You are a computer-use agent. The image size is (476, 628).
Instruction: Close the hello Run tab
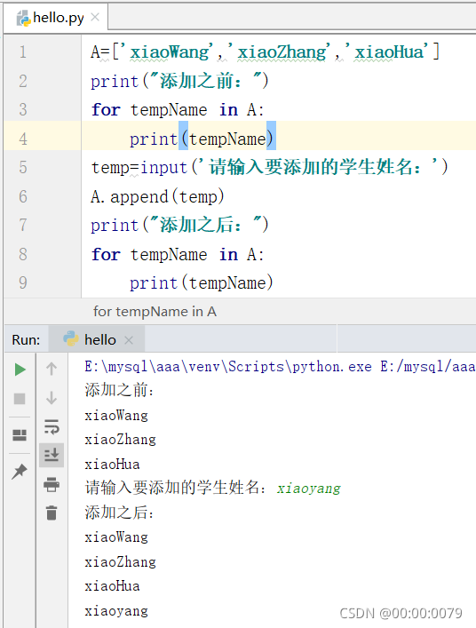(129, 340)
